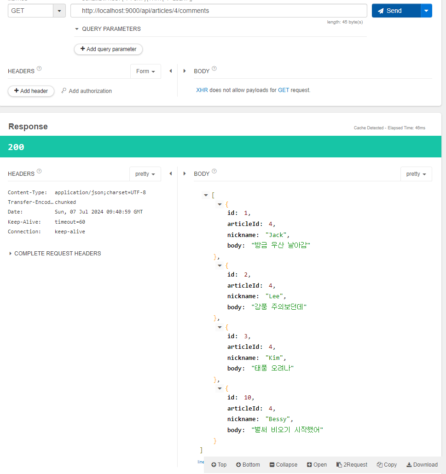Jump to Top of response

pyautogui.click(x=219, y=465)
